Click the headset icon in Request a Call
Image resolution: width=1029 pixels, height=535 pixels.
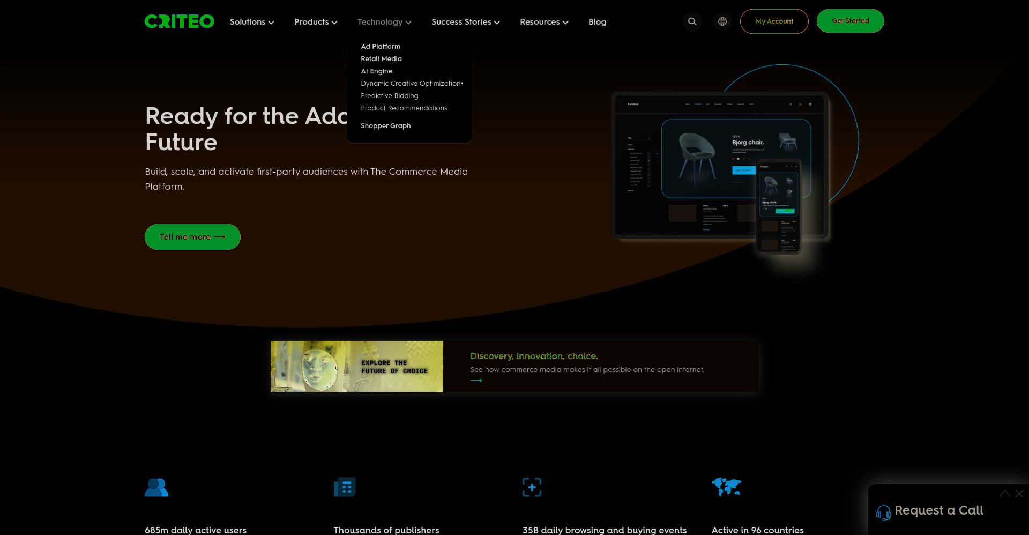click(883, 513)
